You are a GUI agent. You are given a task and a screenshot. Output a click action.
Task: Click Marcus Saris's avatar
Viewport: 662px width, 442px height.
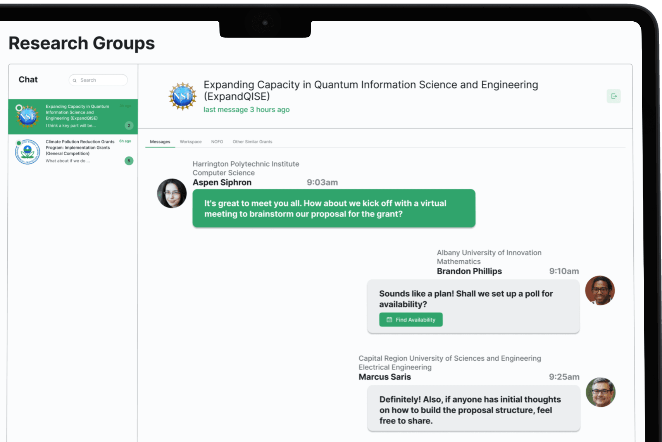click(600, 392)
